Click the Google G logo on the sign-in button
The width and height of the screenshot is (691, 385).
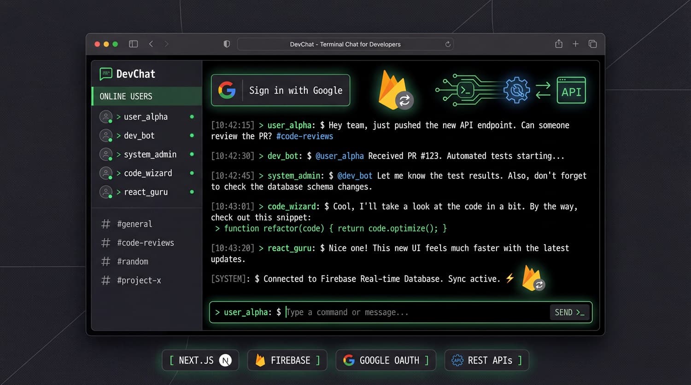click(x=227, y=90)
